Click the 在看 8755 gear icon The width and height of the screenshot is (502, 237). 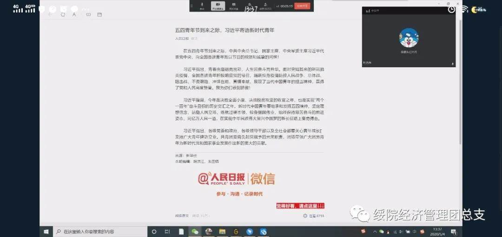(305, 216)
